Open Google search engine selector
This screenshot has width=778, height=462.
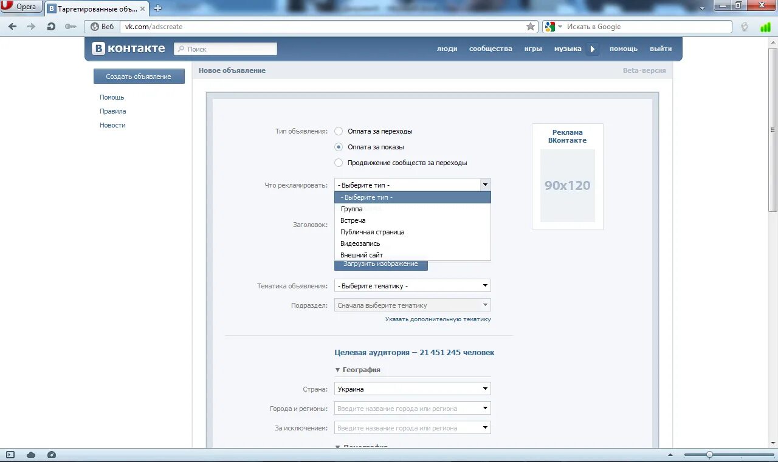pyautogui.click(x=554, y=27)
